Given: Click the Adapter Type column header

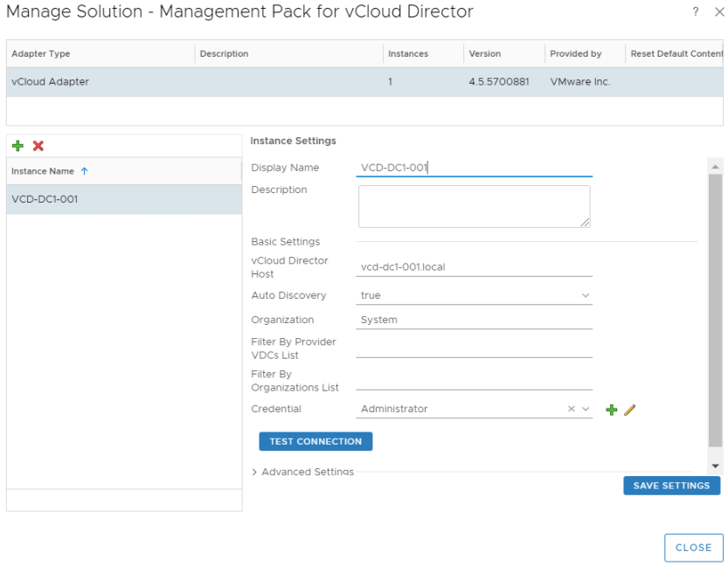Looking at the screenshot, I should 41,53.
